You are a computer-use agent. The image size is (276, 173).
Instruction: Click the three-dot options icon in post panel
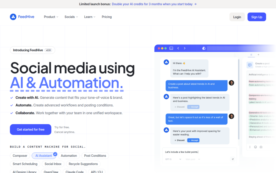click(x=250, y=147)
